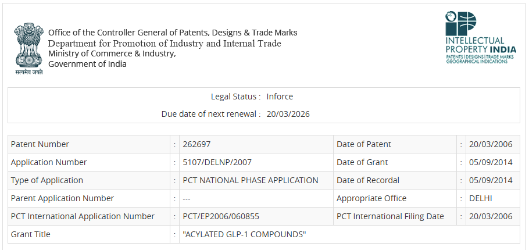Click PCT NATIONAL PHASE APPLICATION text
The height and width of the screenshot is (250, 529).
click(251, 180)
